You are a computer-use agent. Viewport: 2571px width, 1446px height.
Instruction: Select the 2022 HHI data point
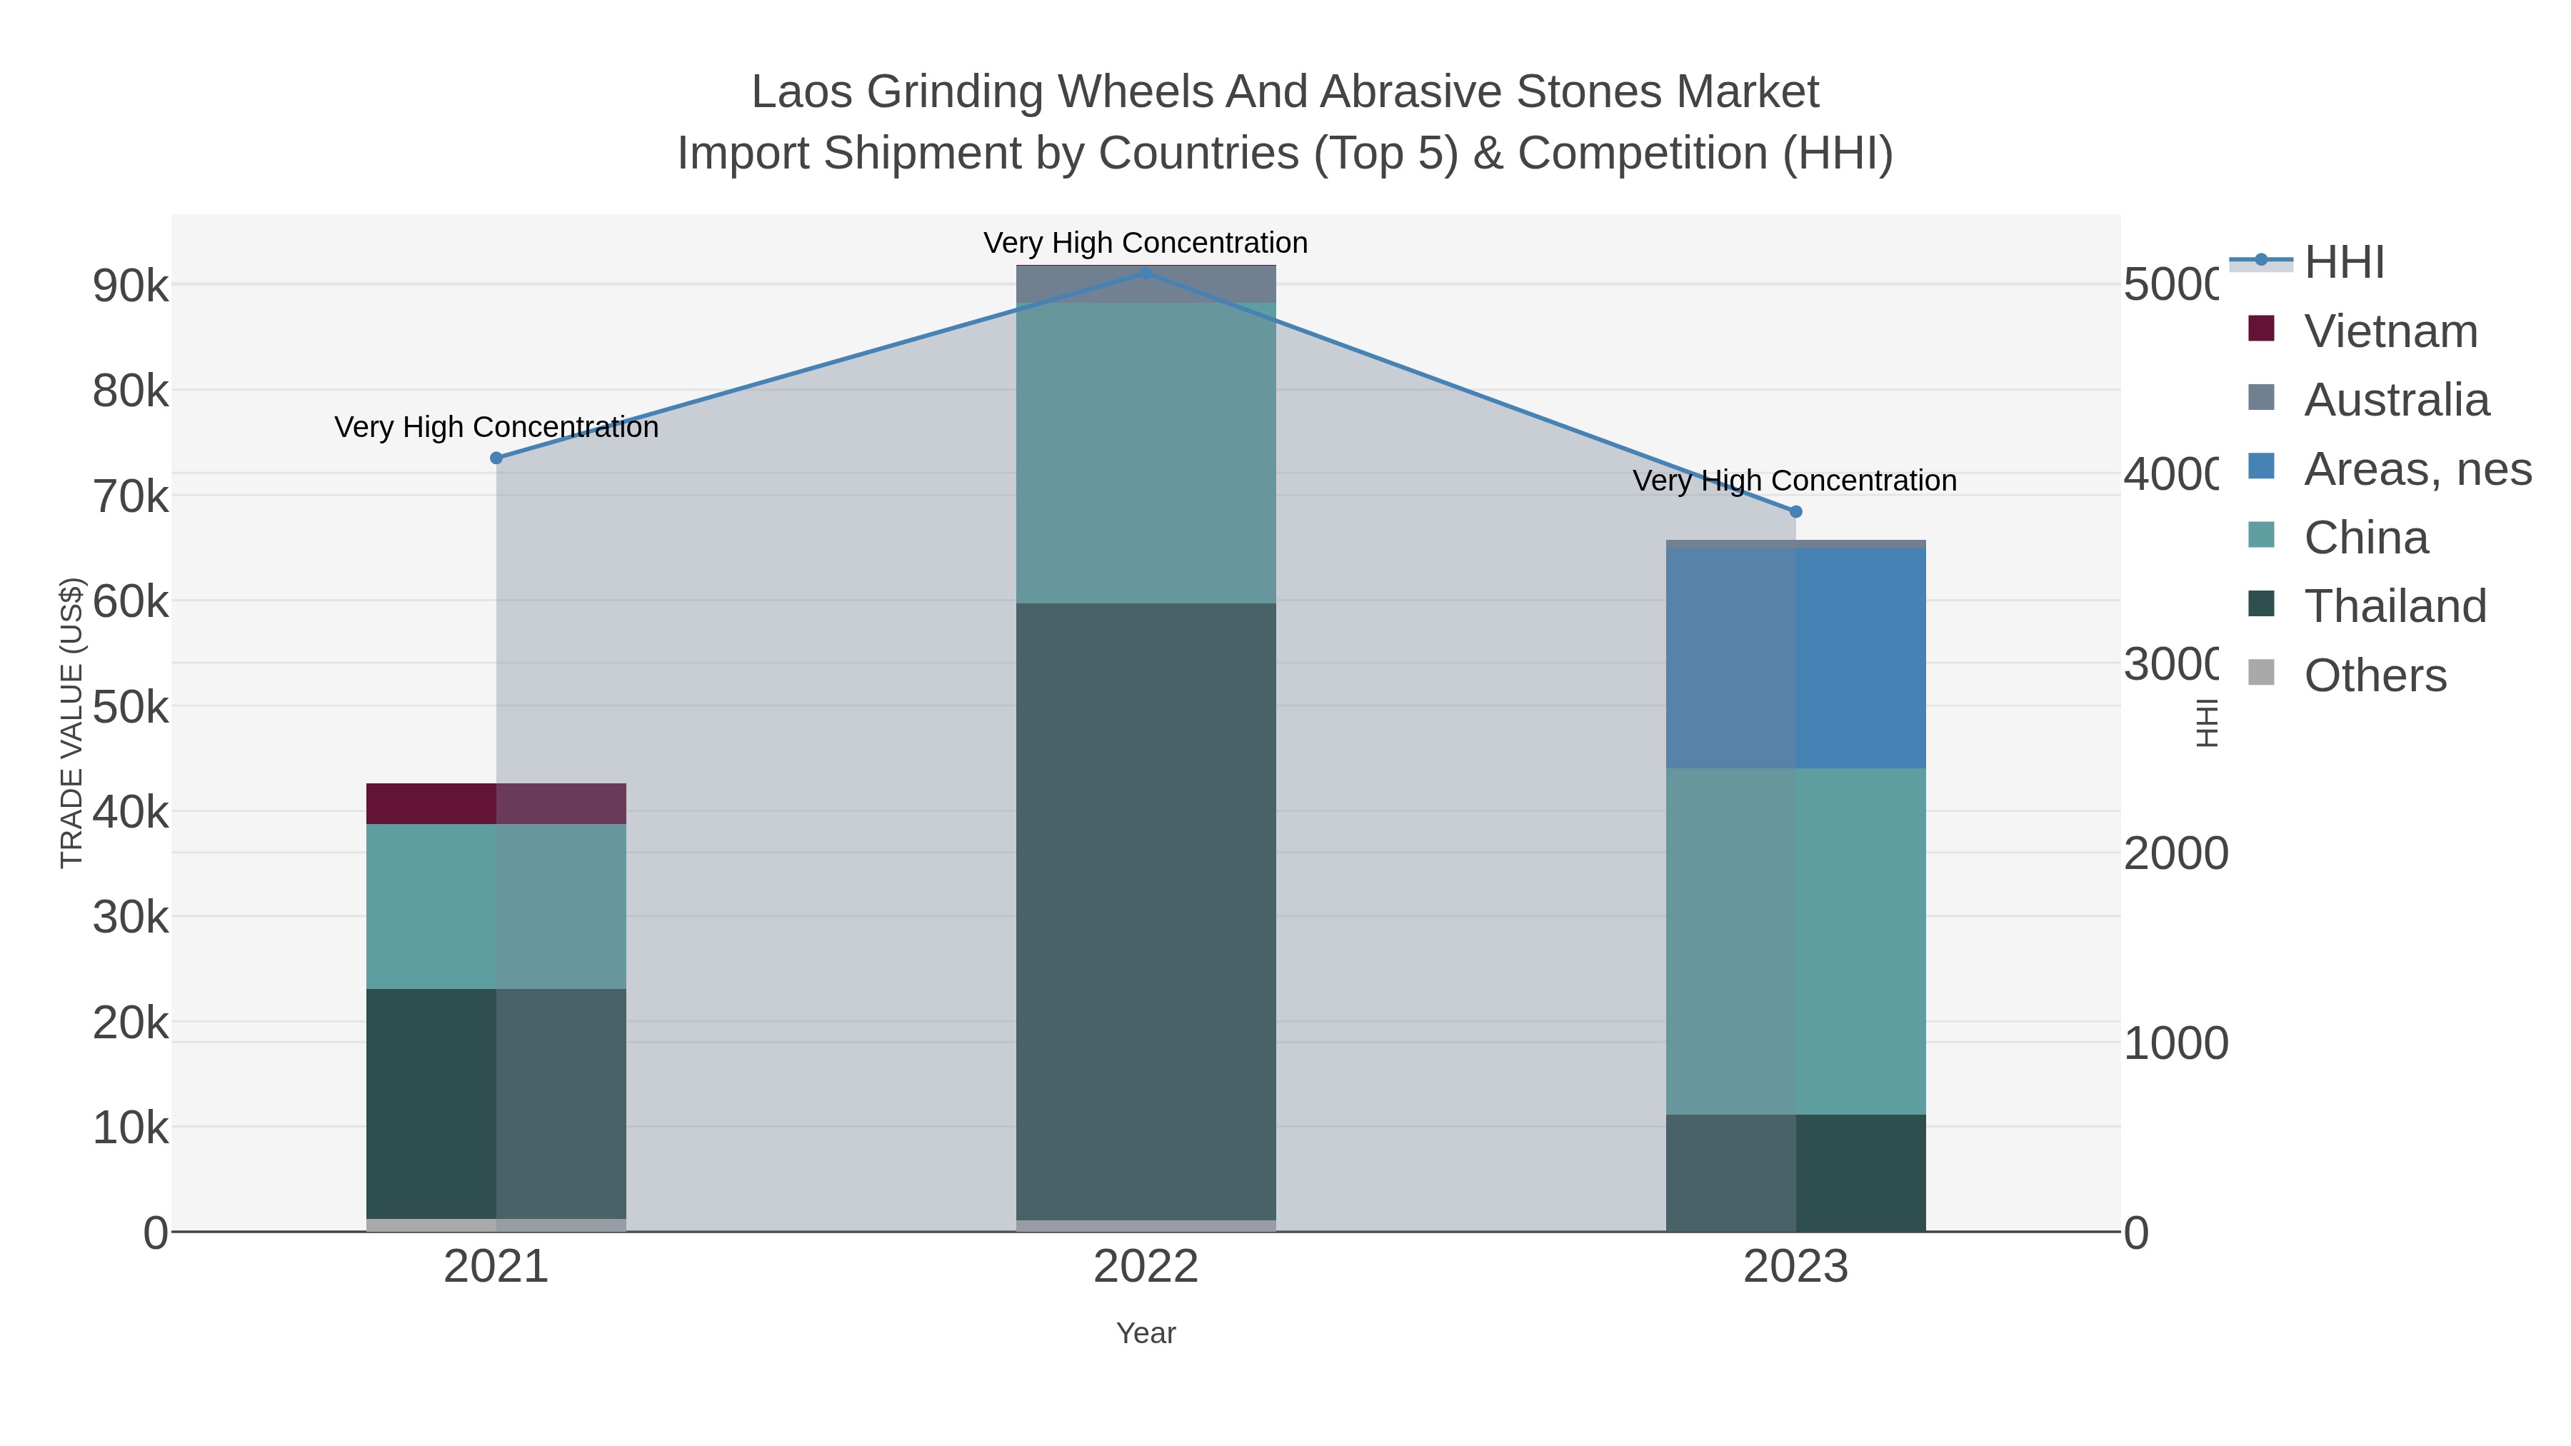click(1146, 273)
